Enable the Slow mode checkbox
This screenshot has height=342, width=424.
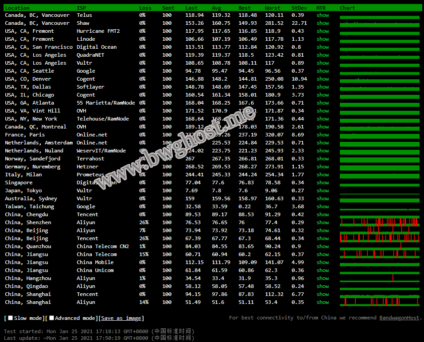point(11,318)
